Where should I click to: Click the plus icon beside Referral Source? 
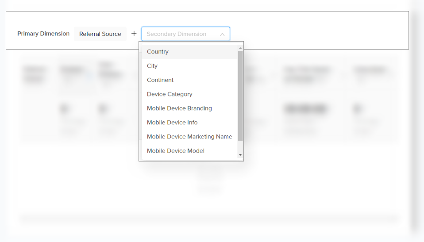tap(134, 34)
